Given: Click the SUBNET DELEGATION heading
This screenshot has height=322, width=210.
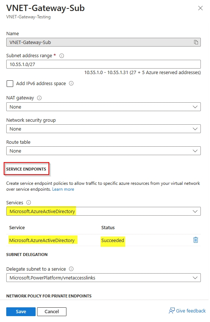Looking at the screenshot, I should click(27, 255).
